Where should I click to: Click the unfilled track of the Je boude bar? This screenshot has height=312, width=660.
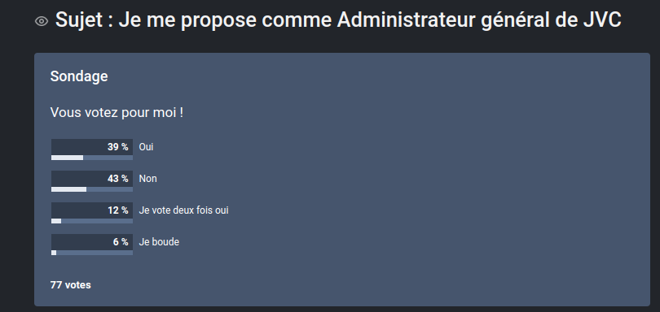(x=95, y=253)
